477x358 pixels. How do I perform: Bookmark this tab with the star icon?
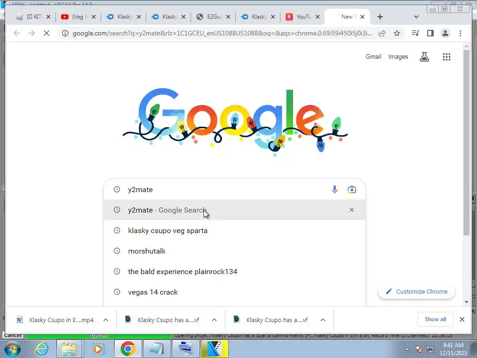(x=397, y=33)
